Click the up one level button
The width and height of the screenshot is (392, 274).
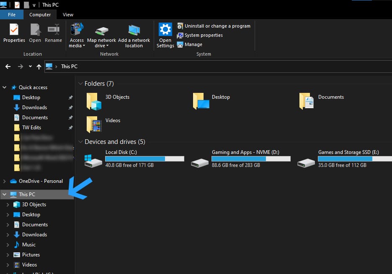coord(39,66)
